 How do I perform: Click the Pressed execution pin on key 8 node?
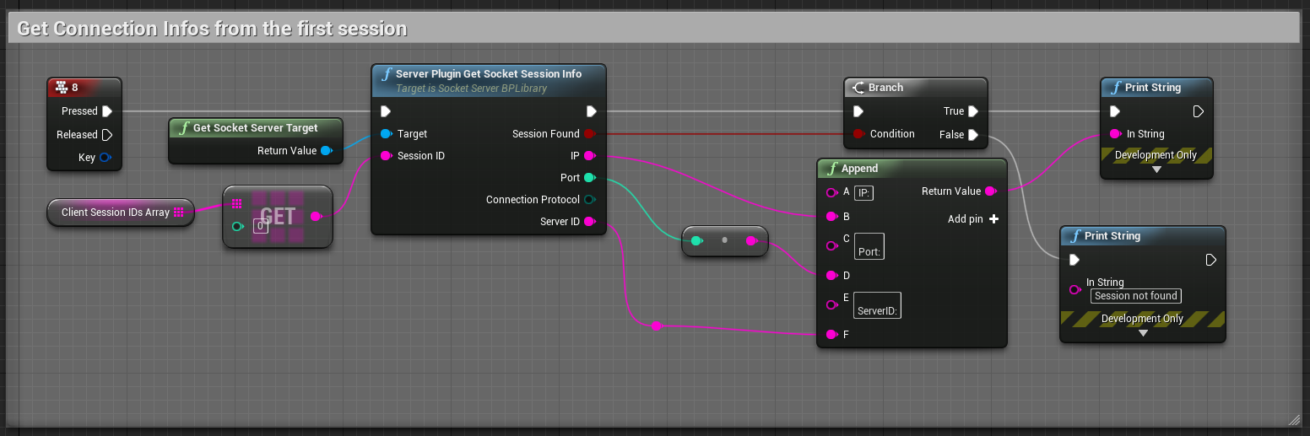(107, 111)
